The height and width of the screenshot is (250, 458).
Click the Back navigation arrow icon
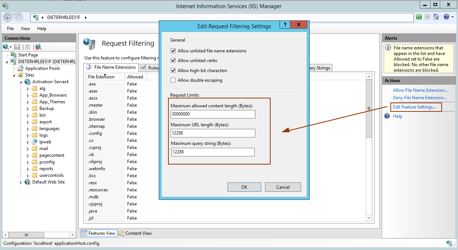coord(8,17)
